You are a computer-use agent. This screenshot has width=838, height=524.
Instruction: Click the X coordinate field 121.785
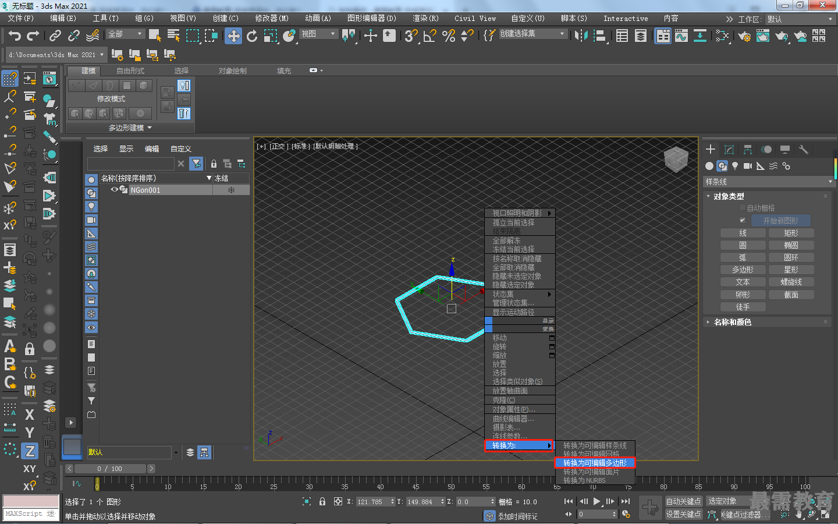point(374,501)
